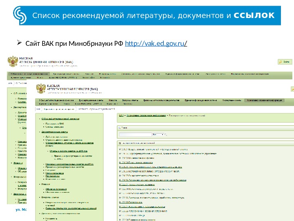Open sidebar link 'Приказы о диссертационных советах за 2015 г.'

[69, 164]
